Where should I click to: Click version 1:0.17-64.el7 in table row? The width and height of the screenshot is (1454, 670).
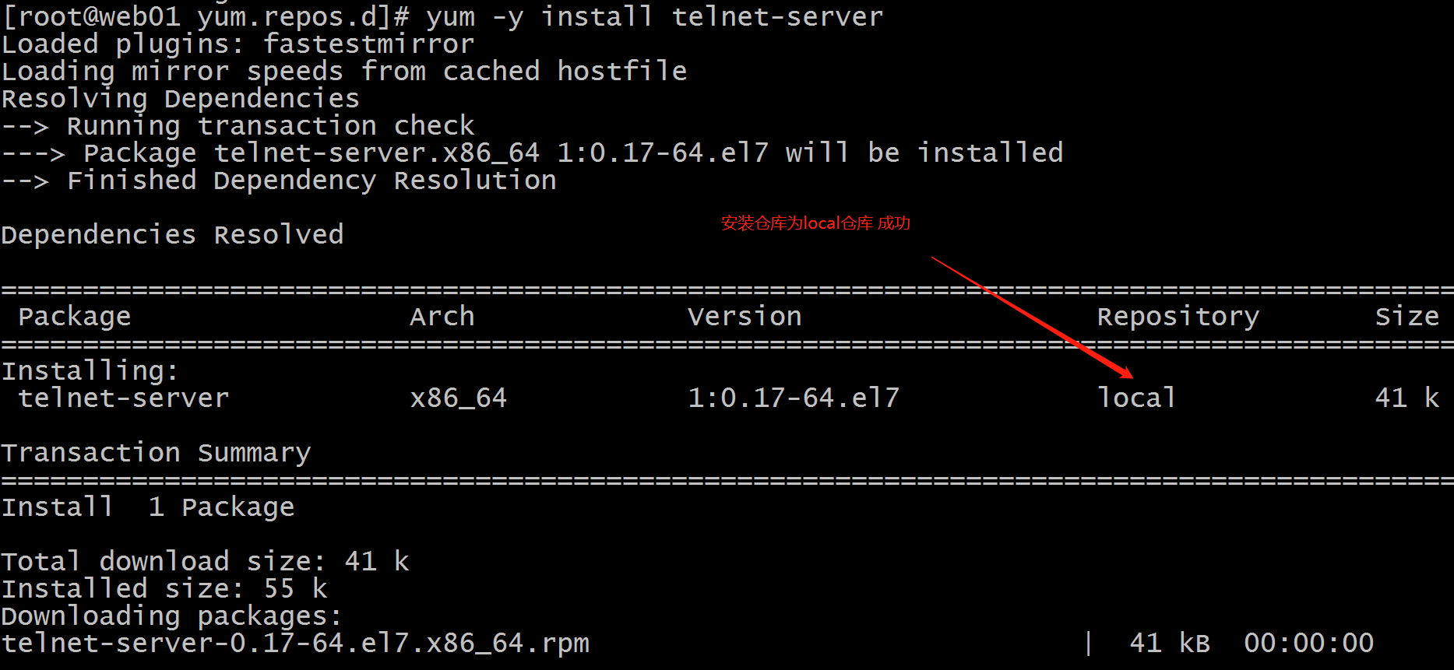[x=794, y=398]
